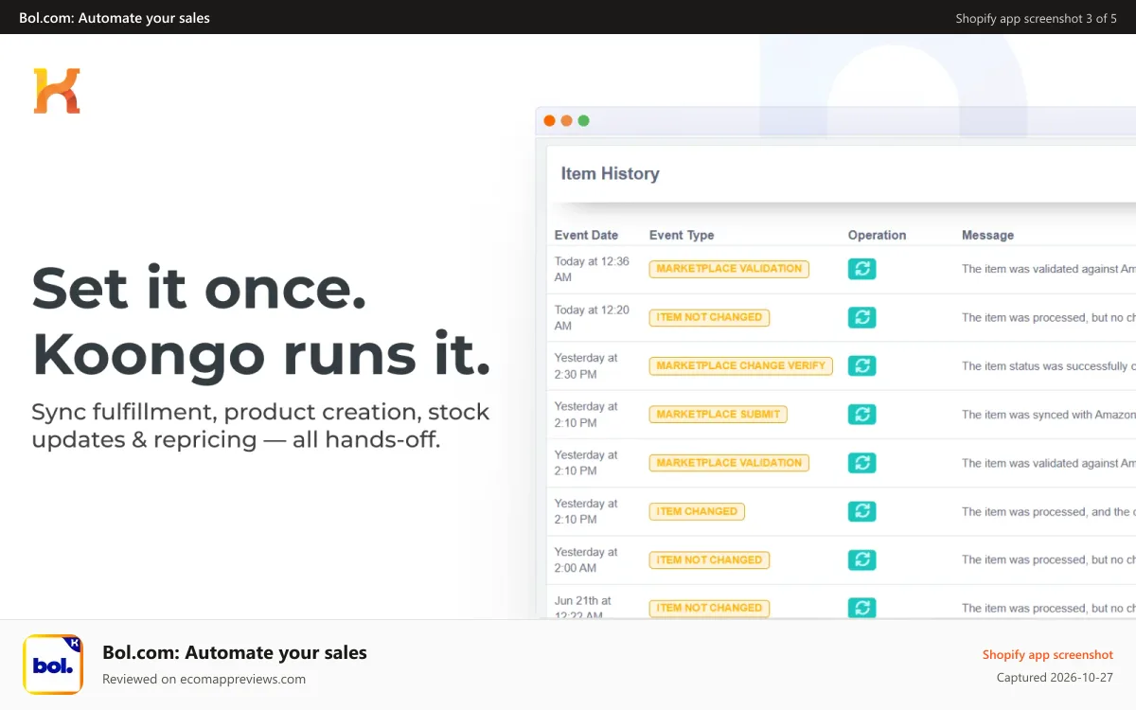Click the Item Changed tag
Viewport: 1136px width, 710px height.
point(697,511)
